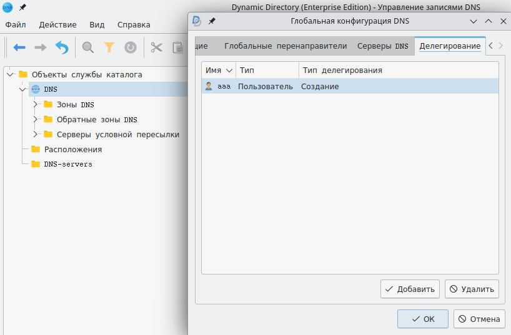Viewport: 511px width, 335px height.
Task: Click the Удалить button
Action: (472, 289)
